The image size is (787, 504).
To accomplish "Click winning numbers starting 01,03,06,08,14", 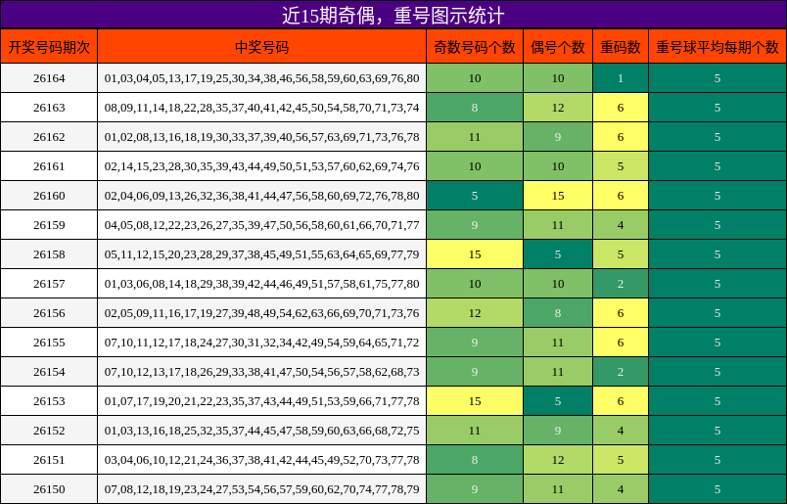I will [261, 284].
